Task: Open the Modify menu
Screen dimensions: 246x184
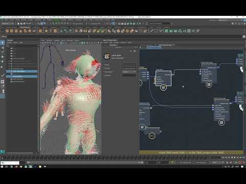Action: point(24,20)
